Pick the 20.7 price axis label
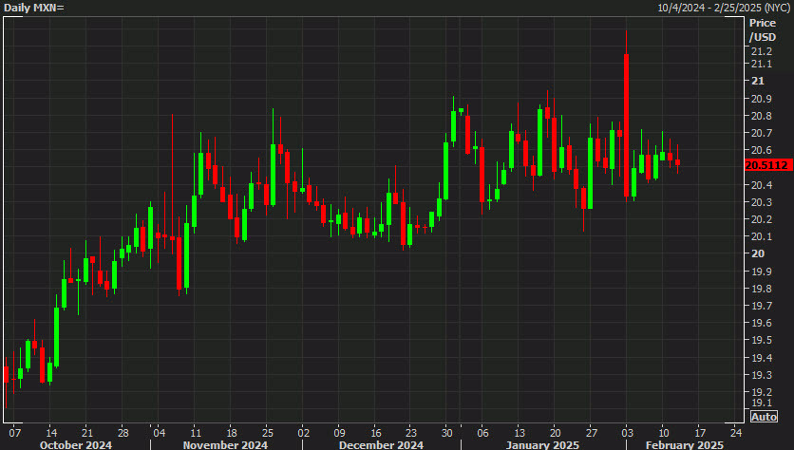Screen dimensions: 794x450 (x=762, y=133)
